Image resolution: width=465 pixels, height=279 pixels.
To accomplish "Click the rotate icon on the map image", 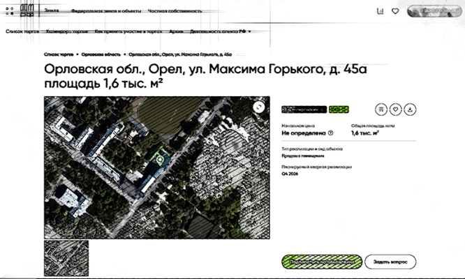I will (259, 107).
